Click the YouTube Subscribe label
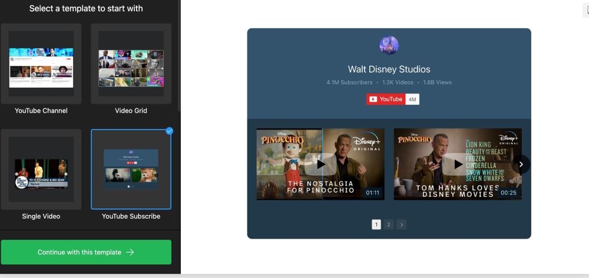This screenshot has width=589, height=278. point(131,216)
